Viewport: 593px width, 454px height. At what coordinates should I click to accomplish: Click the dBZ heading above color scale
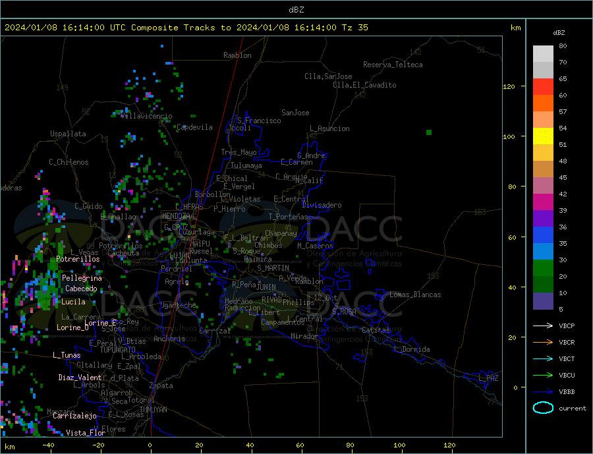click(559, 33)
